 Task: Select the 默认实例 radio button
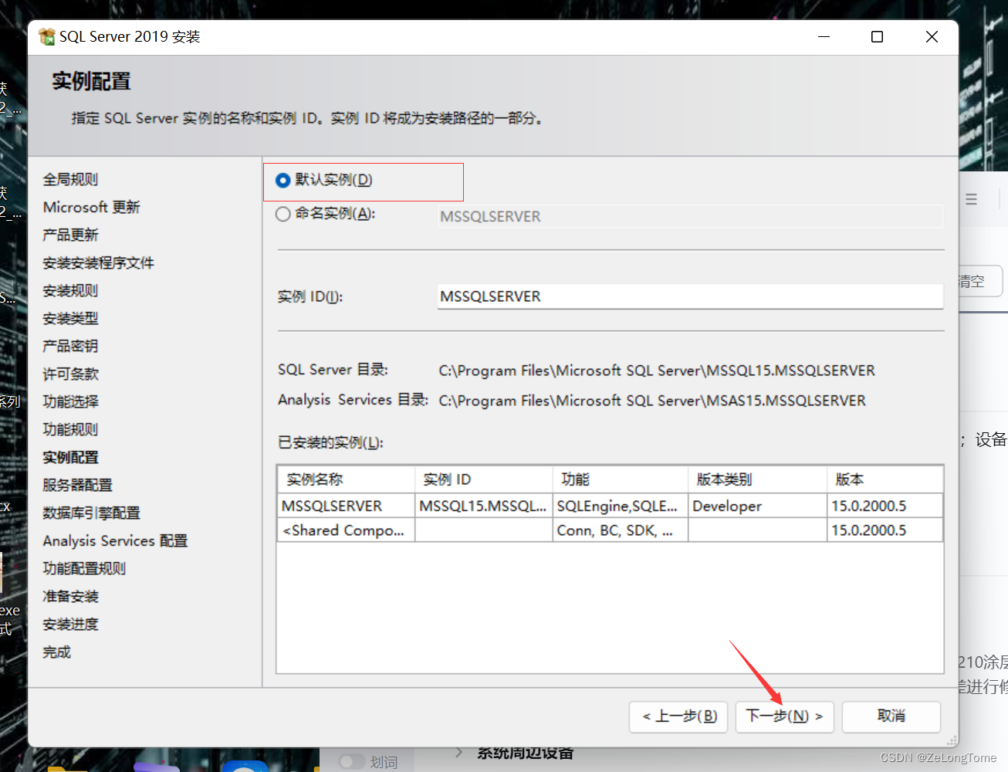point(283,180)
